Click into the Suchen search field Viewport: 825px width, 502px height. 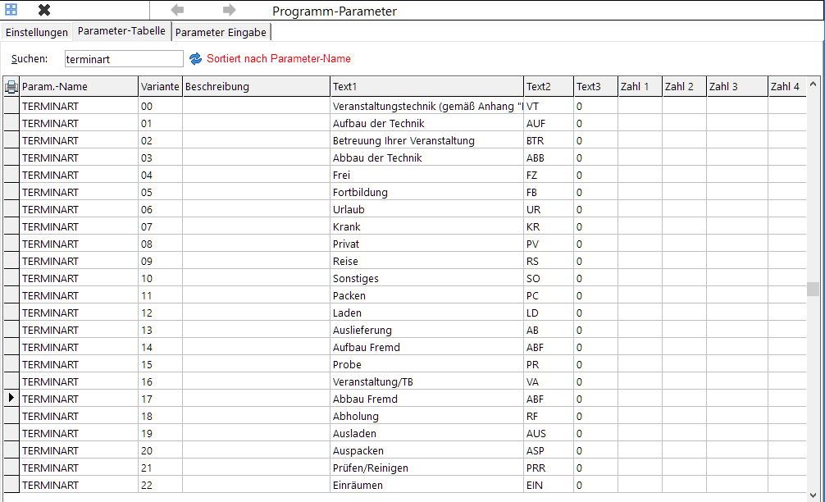tap(124, 59)
